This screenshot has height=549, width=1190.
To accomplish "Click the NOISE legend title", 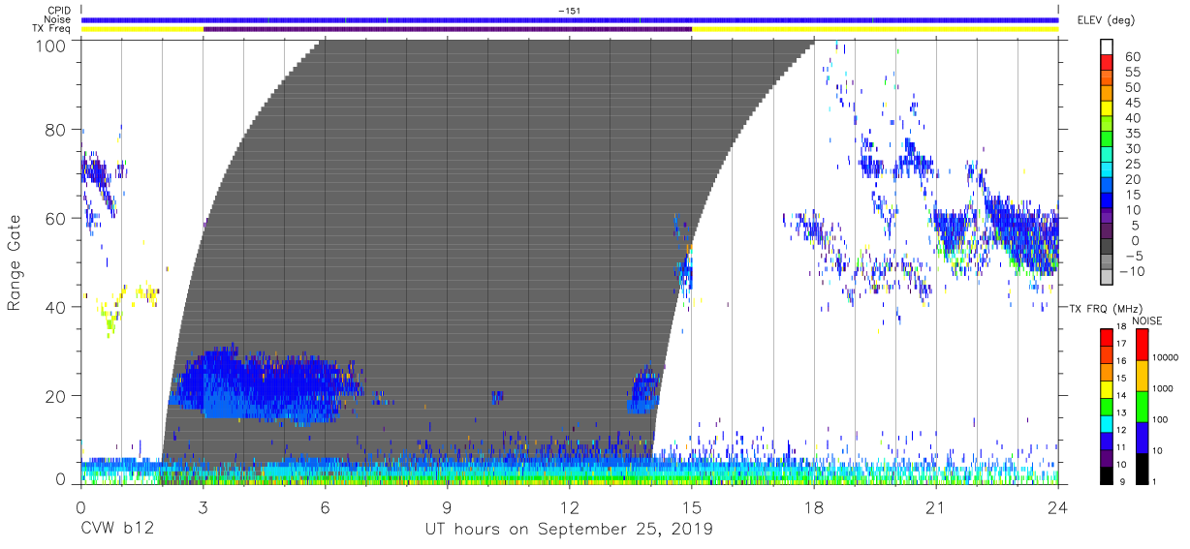I will click(x=1147, y=320).
